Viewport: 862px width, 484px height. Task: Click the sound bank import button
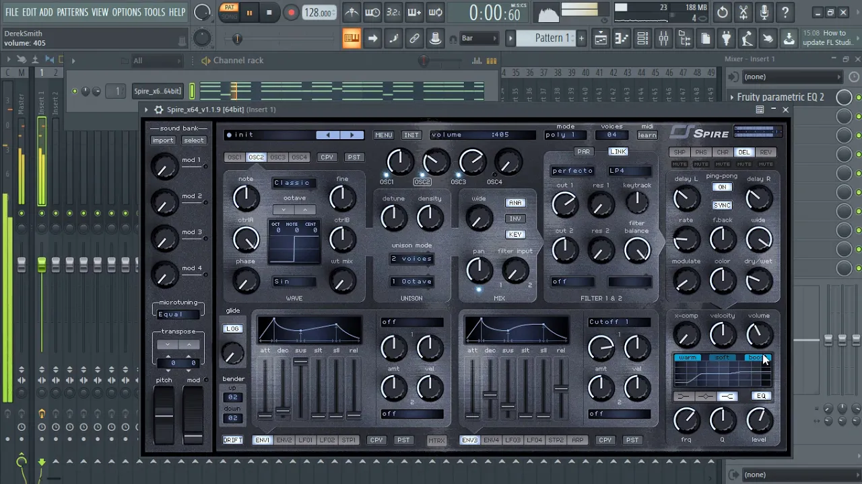coord(163,140)
